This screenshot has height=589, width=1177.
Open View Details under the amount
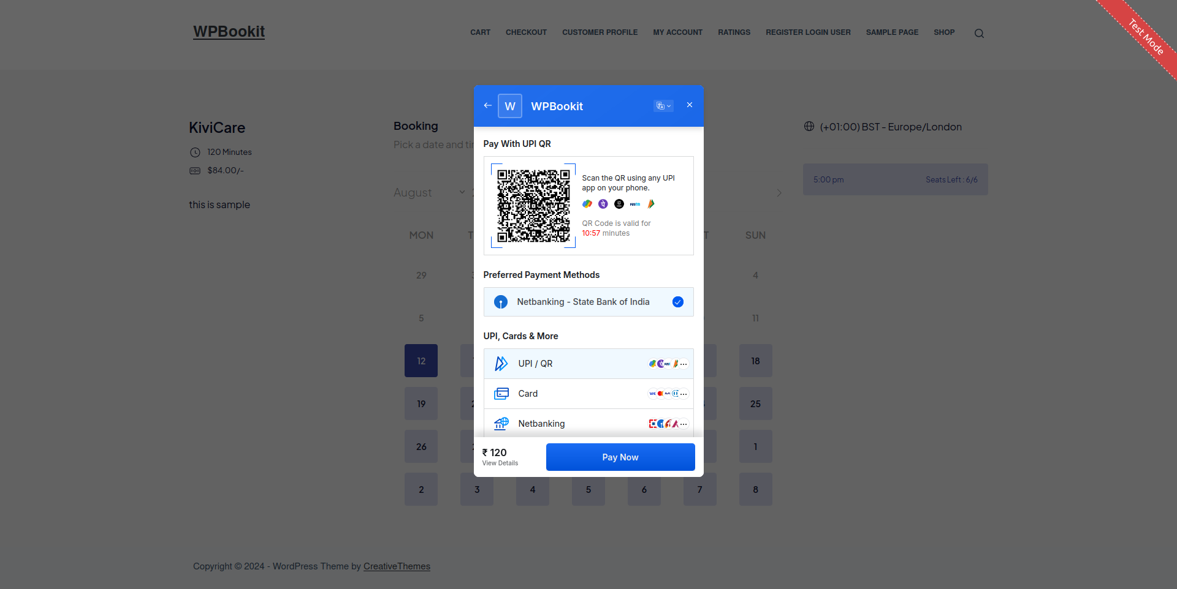coord(500,463)
